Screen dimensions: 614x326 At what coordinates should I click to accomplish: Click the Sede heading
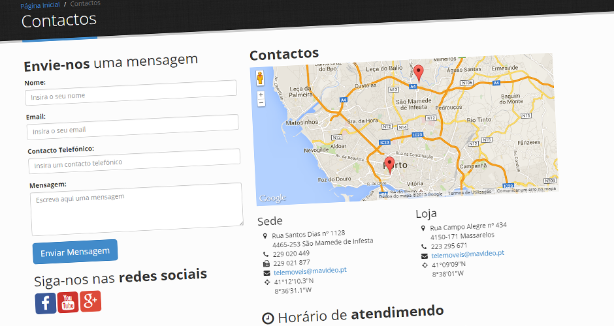[x=270, y=221]
